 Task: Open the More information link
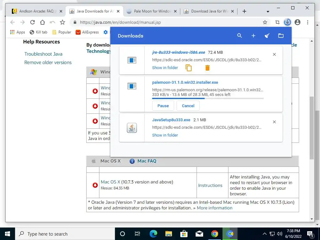click(214, 208)
